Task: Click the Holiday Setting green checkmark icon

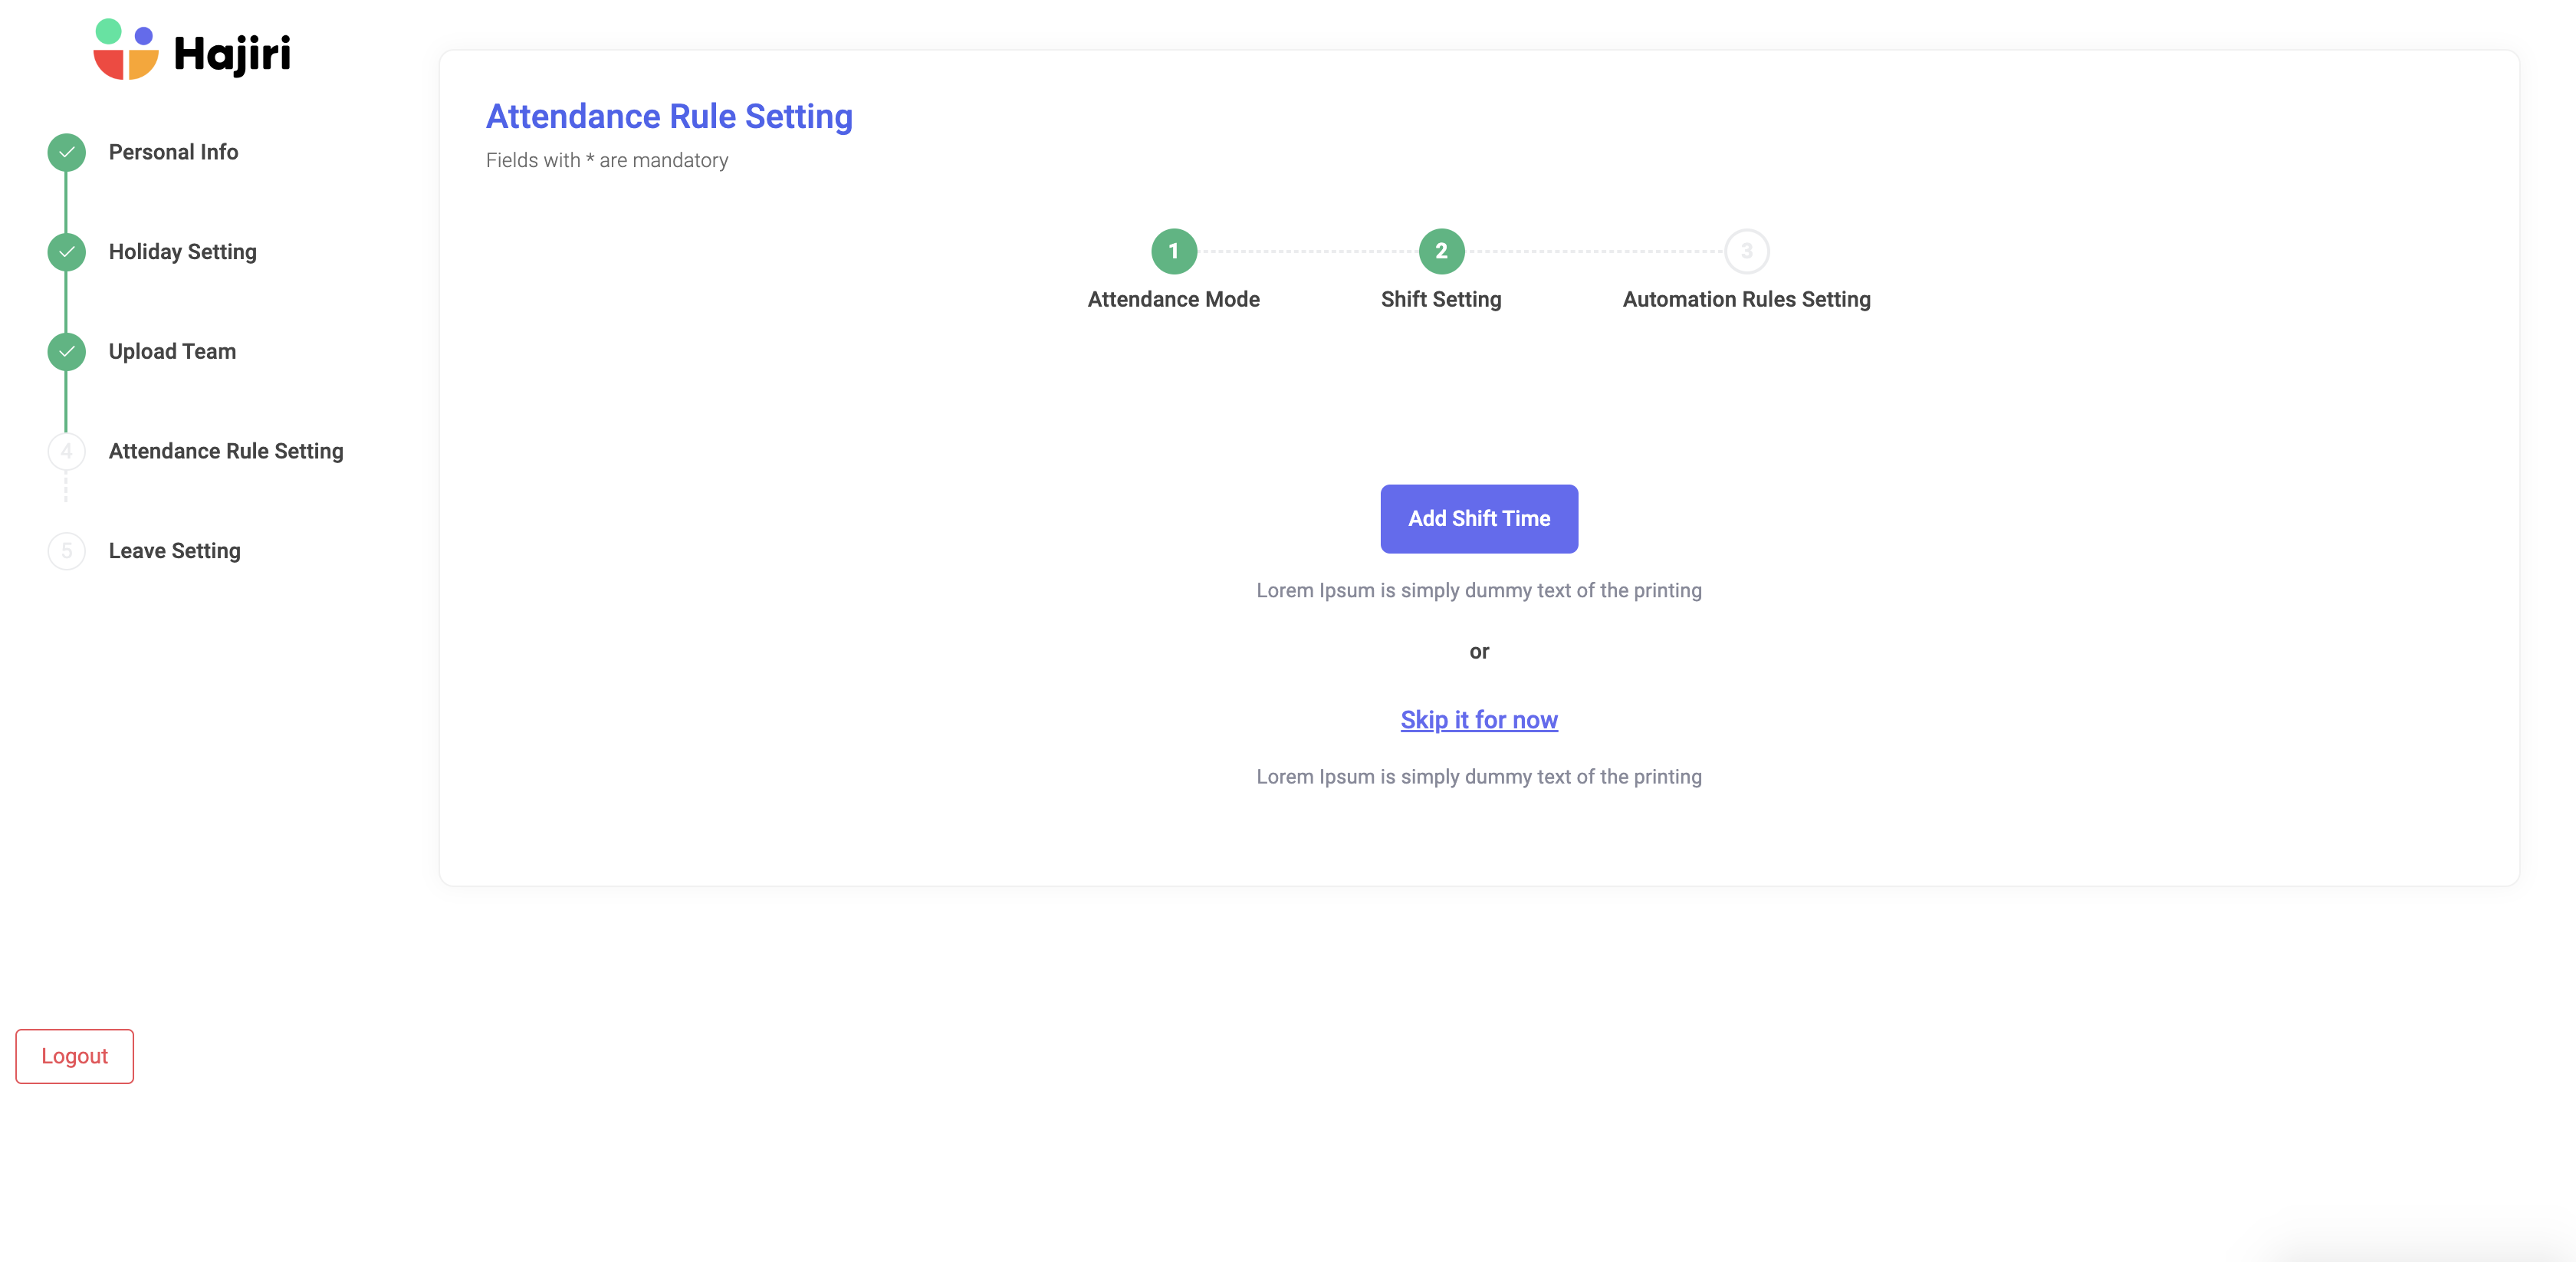Action: pyautogui.click(x=66, y=252)
